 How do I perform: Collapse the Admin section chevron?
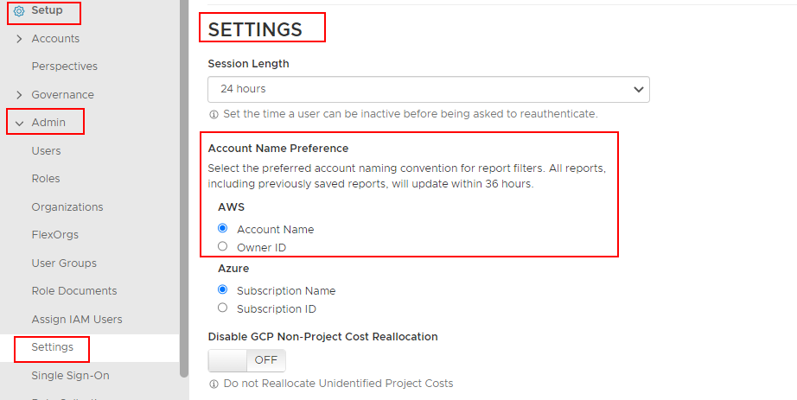(x=19, y=123)
